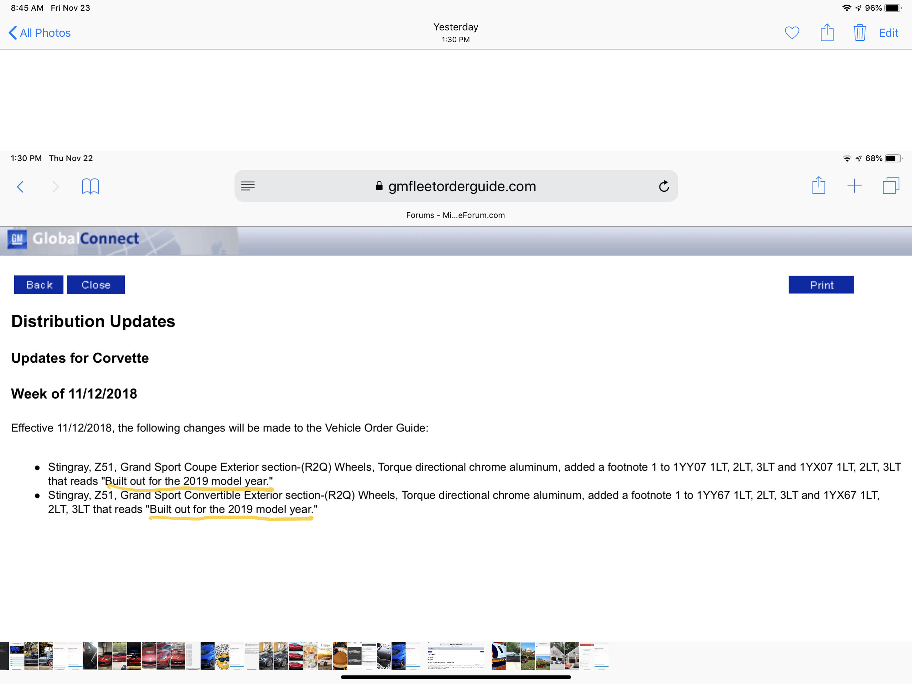Click the Print button
912x684 pixels.
tap(820, 285)
